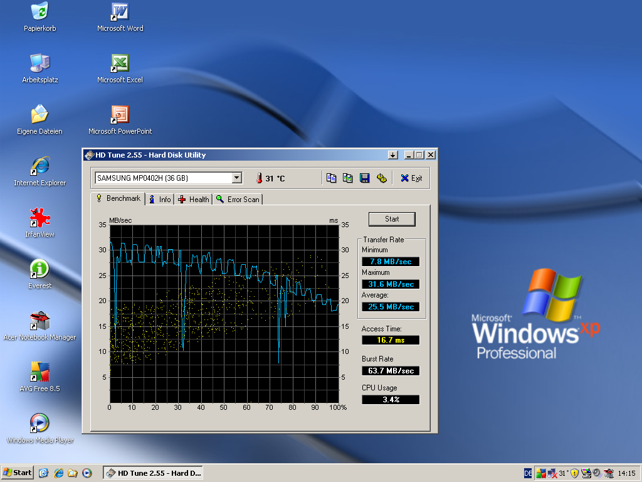
Task: Open the Error Scan tab
Action: pos(238,199)
